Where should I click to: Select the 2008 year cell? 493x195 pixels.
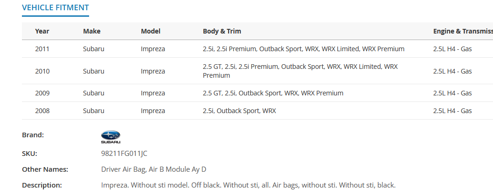42,111
